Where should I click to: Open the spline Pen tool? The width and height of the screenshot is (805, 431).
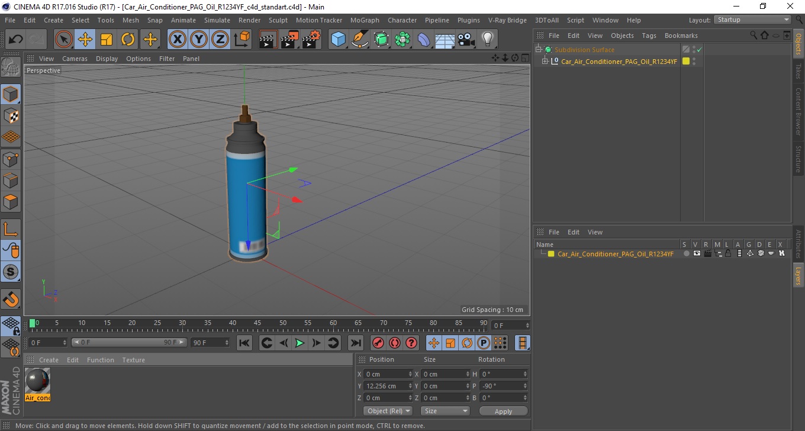point(360,40)
